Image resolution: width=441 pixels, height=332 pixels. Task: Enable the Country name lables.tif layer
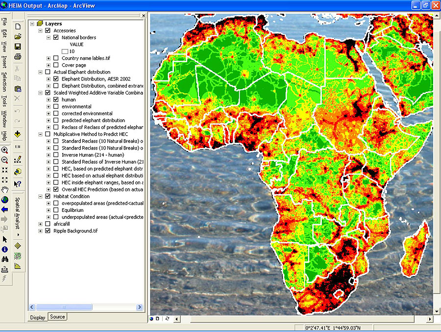pyautogui.click(x=56, y=58)
